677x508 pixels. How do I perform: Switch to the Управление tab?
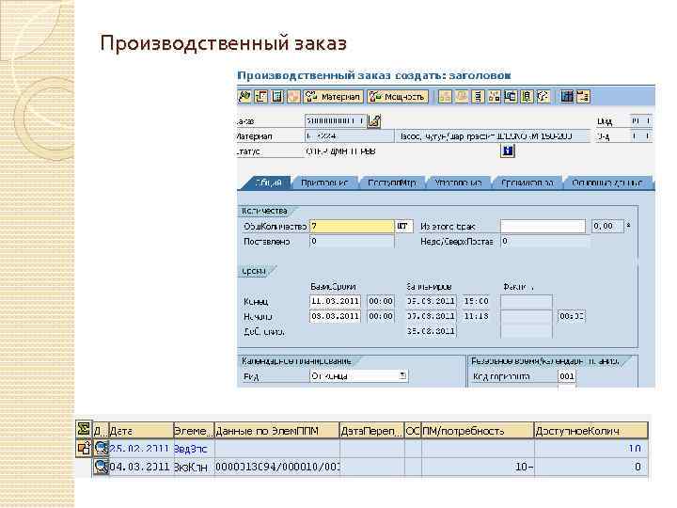pyautogui.click(x=458, y=183)
